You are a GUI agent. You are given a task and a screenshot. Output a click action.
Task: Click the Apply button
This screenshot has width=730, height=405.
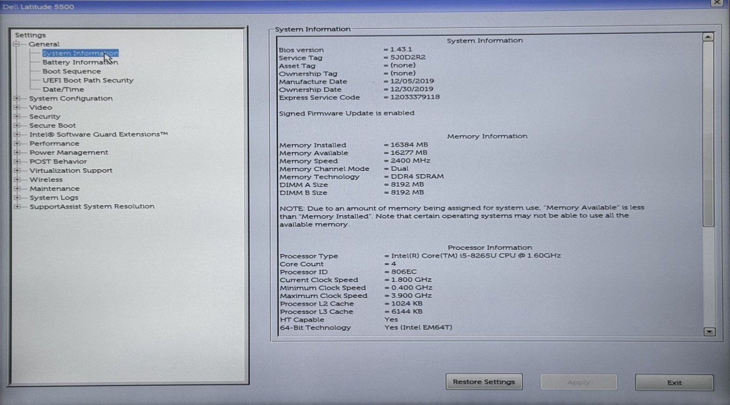[579, 382]
